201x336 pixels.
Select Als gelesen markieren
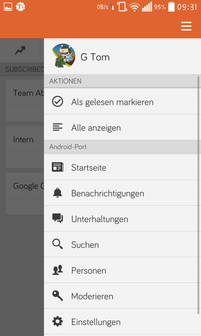pyautogui.click(x=112, y=102)
